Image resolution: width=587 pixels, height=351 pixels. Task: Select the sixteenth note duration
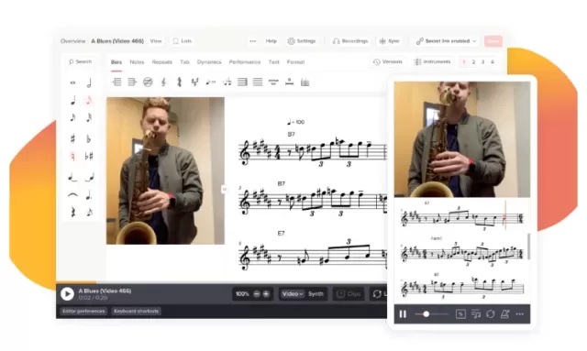coord(72,118)
